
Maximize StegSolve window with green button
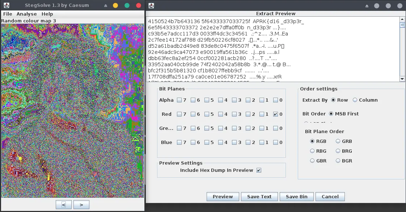[127, 5]
